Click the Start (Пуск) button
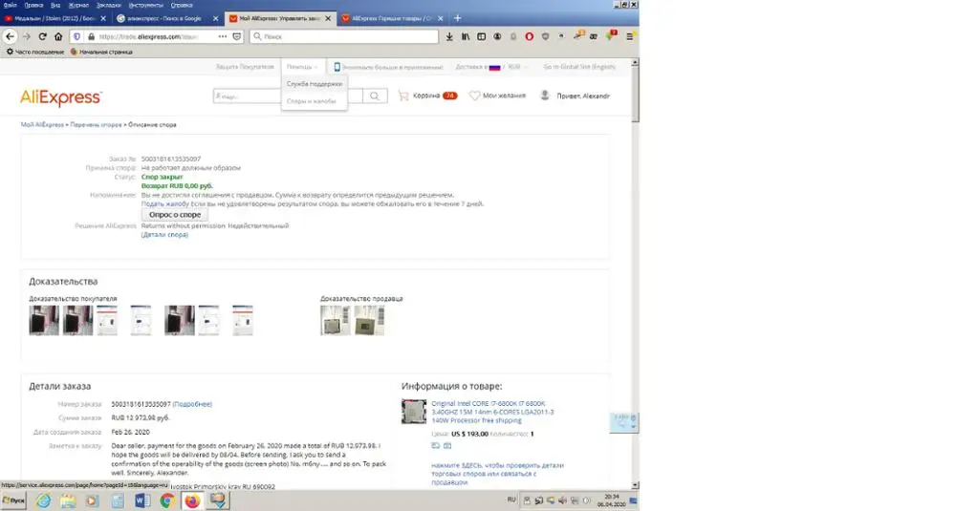The width and height of the screenshot is (956, 511). pos(13,500)
